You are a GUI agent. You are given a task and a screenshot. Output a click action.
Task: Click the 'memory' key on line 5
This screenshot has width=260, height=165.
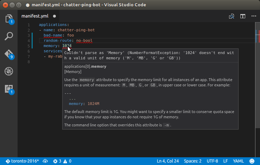[50, 46]
